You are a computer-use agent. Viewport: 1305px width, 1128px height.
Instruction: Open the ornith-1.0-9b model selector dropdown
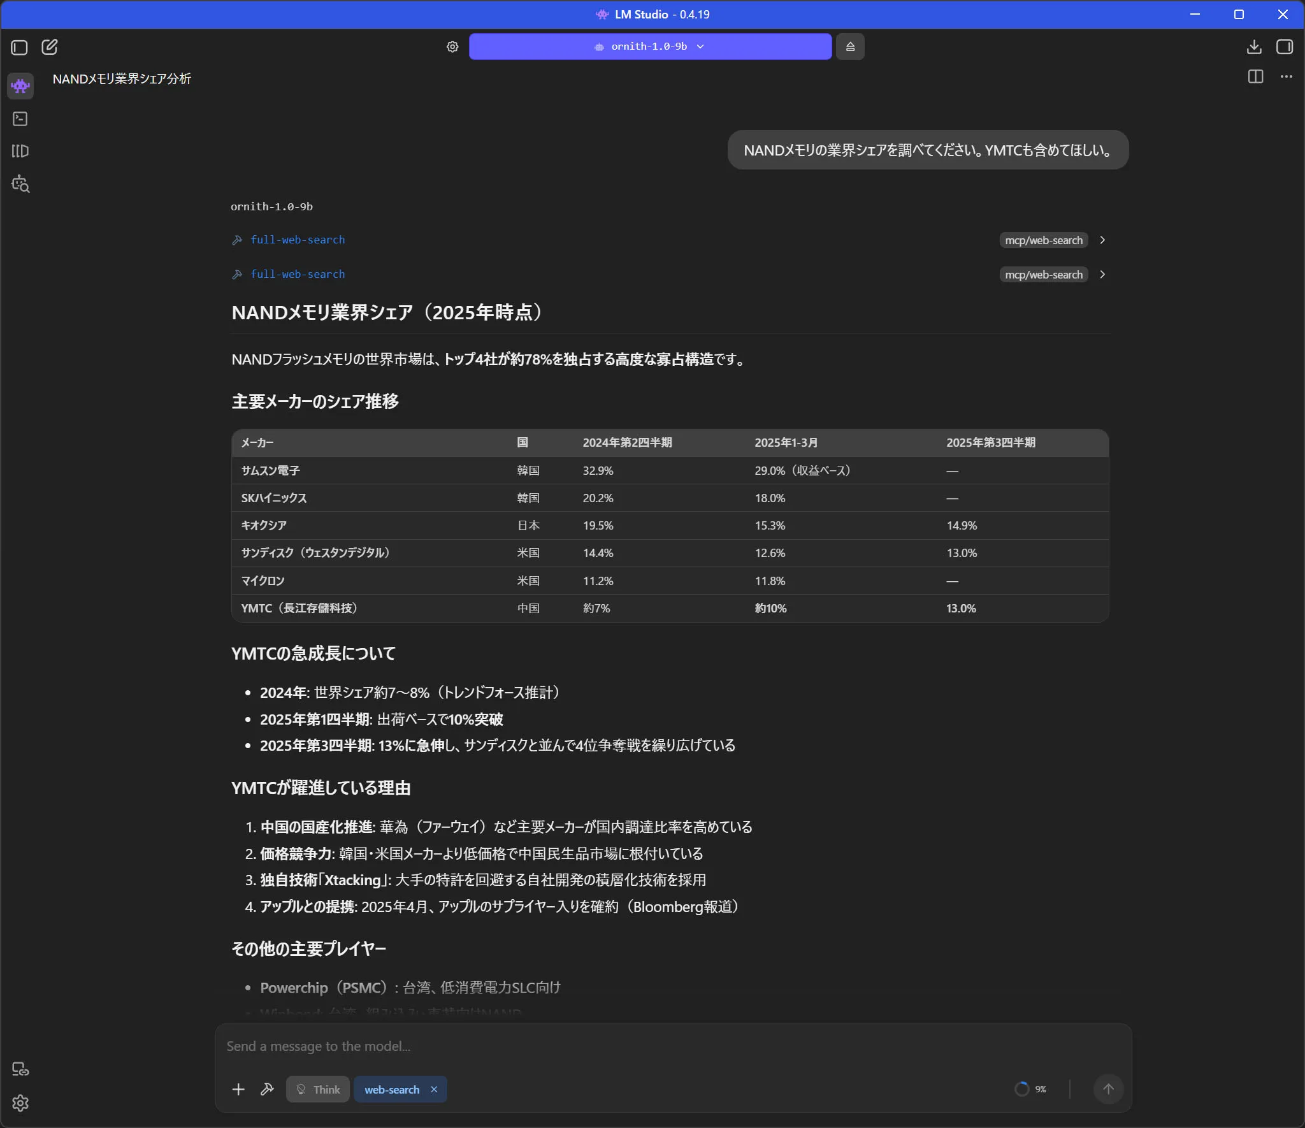[650, 47]
